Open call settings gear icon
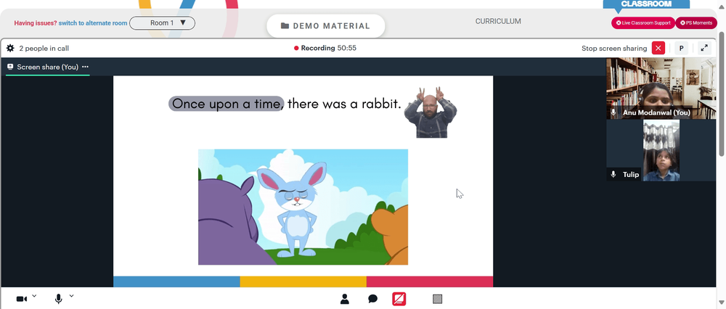The width and height of the screenshot is (726, 309). [10, 48]
